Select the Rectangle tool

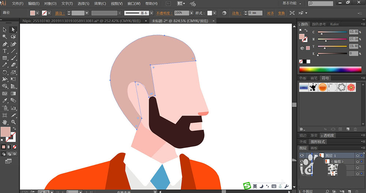click(5, 58)
